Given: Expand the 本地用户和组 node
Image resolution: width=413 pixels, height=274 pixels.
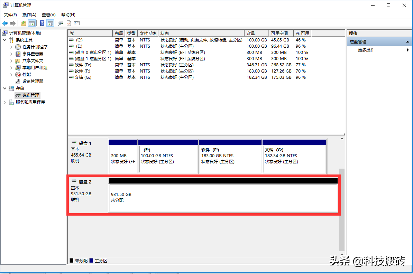Looking at the screenshot, I should [11, 68].
